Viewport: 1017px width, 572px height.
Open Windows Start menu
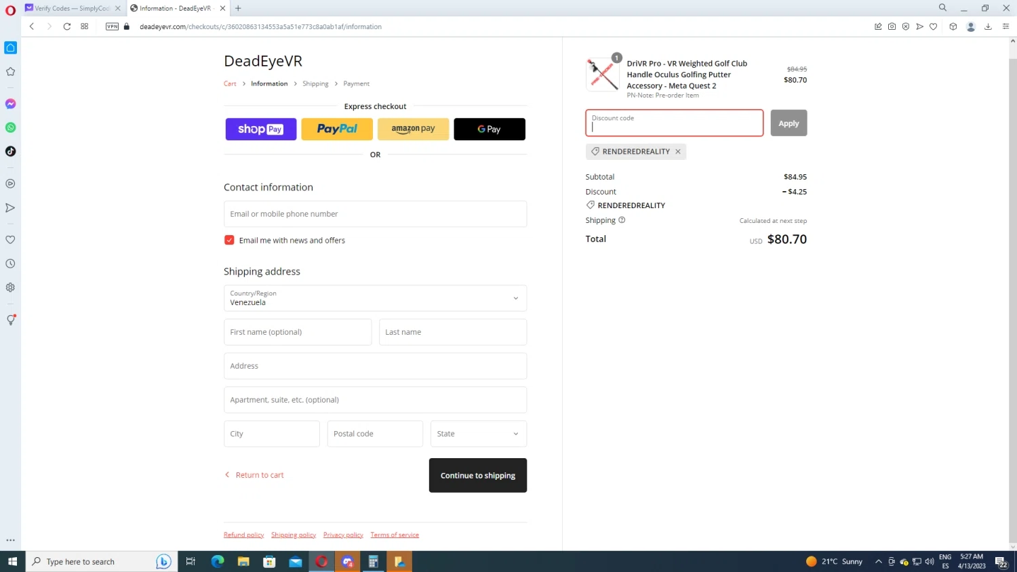(12, 561)
